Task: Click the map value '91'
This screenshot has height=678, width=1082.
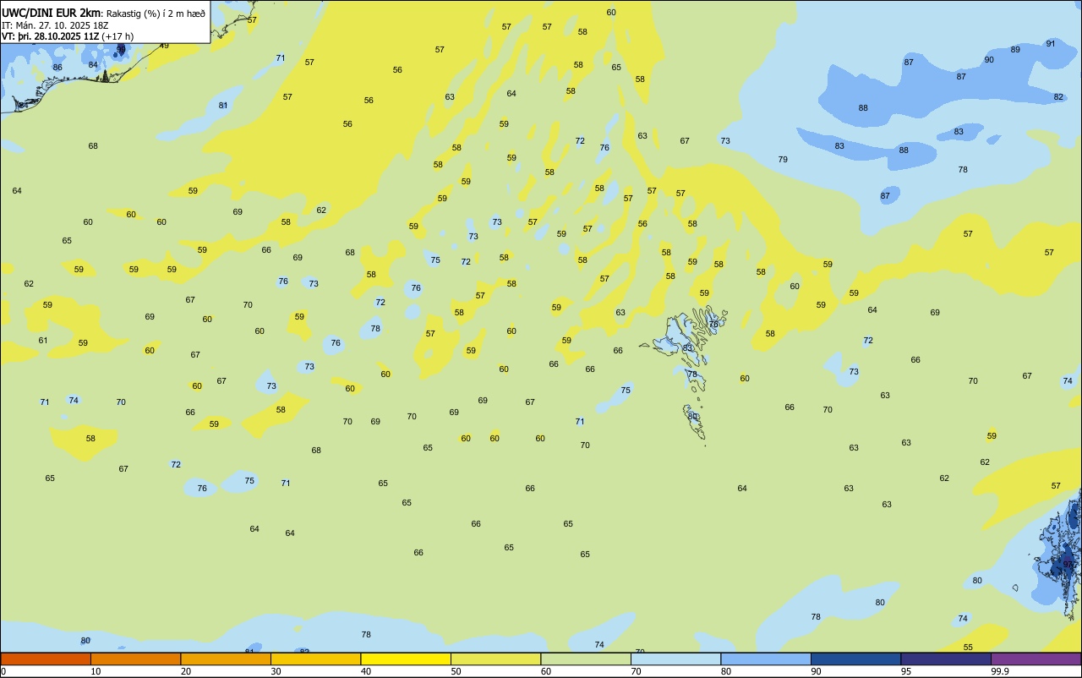Action: [1051, 43]
